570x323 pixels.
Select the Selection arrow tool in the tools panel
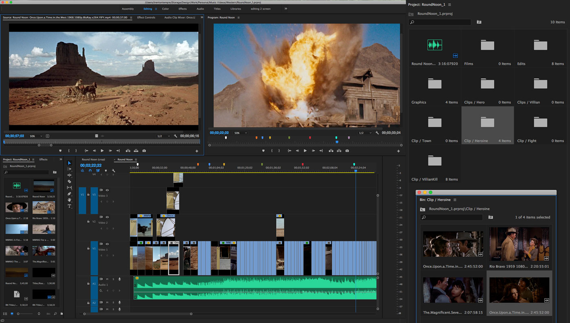[x=69, y=163]
